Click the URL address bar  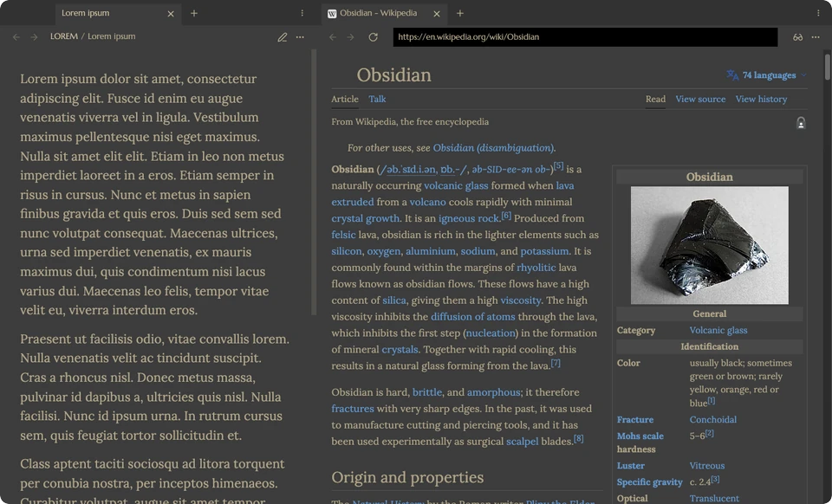585,37
